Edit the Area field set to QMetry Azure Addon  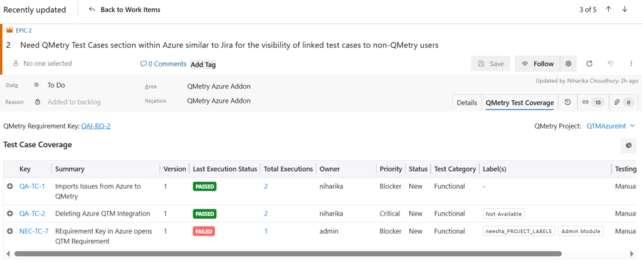(219, 86)
